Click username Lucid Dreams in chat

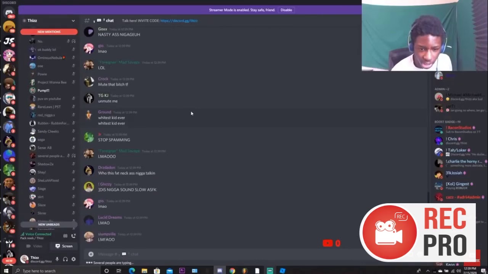point(110,217)
